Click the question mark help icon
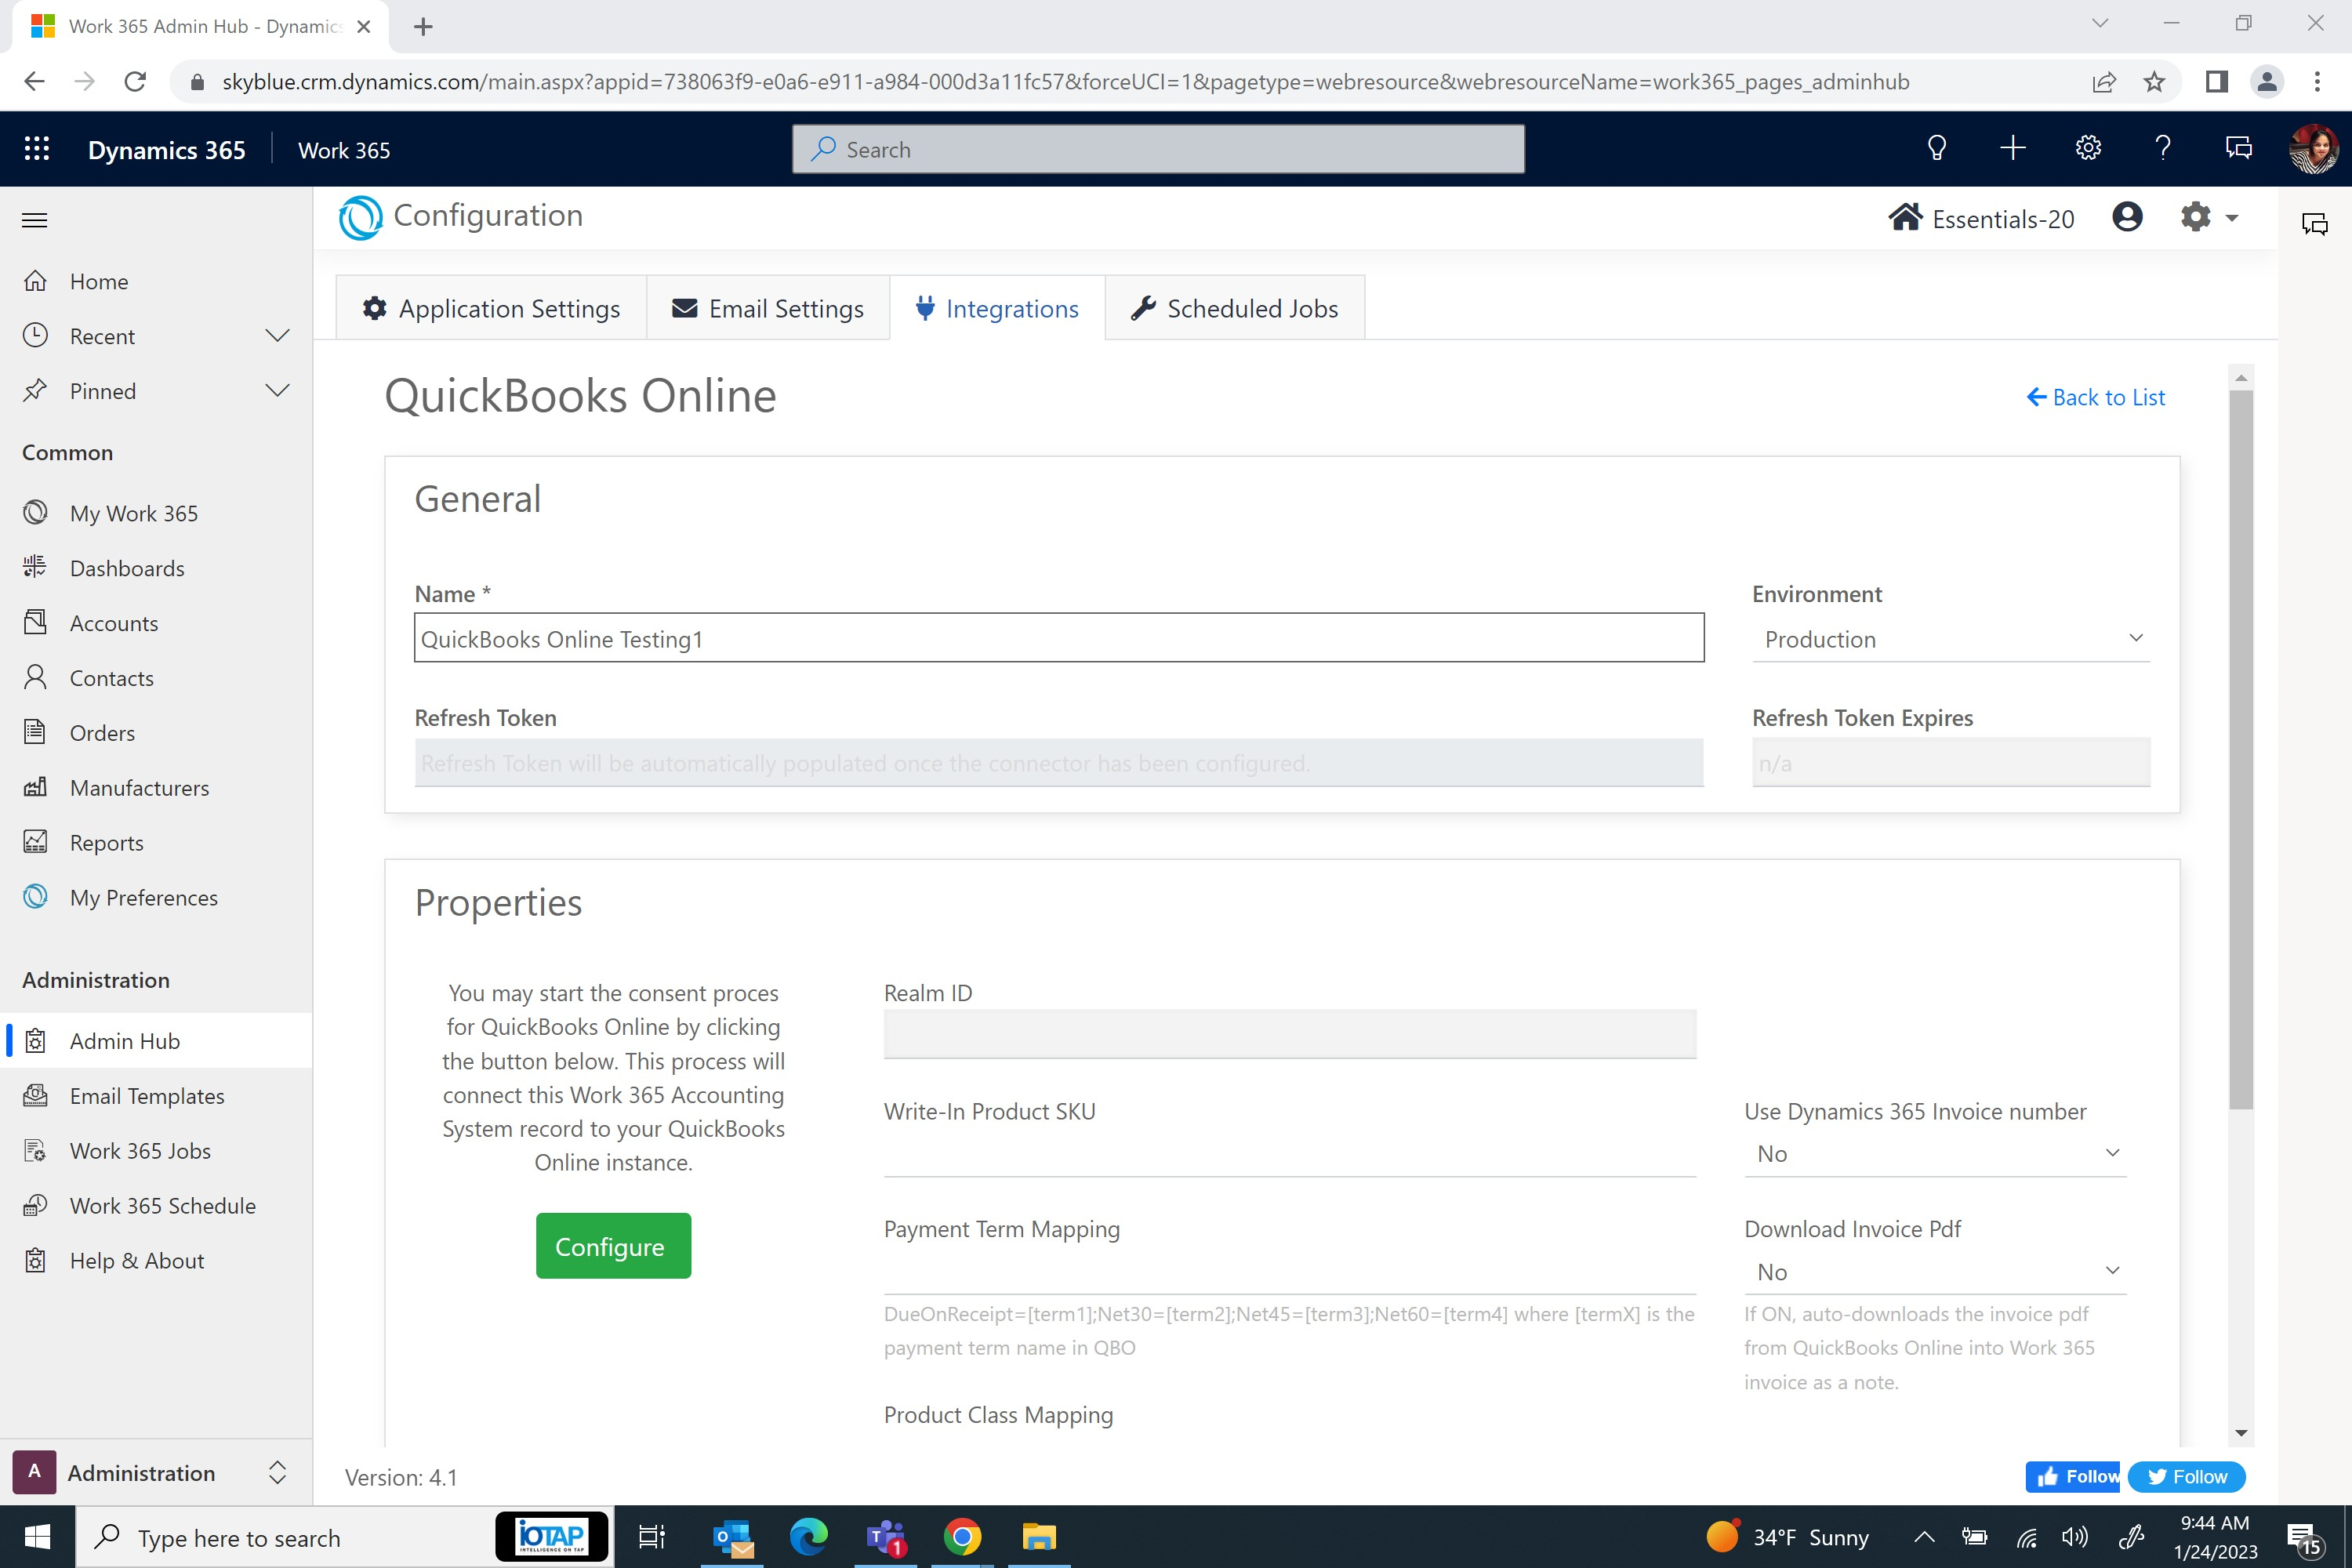2352x1568 pixels. coord(2162,149)
